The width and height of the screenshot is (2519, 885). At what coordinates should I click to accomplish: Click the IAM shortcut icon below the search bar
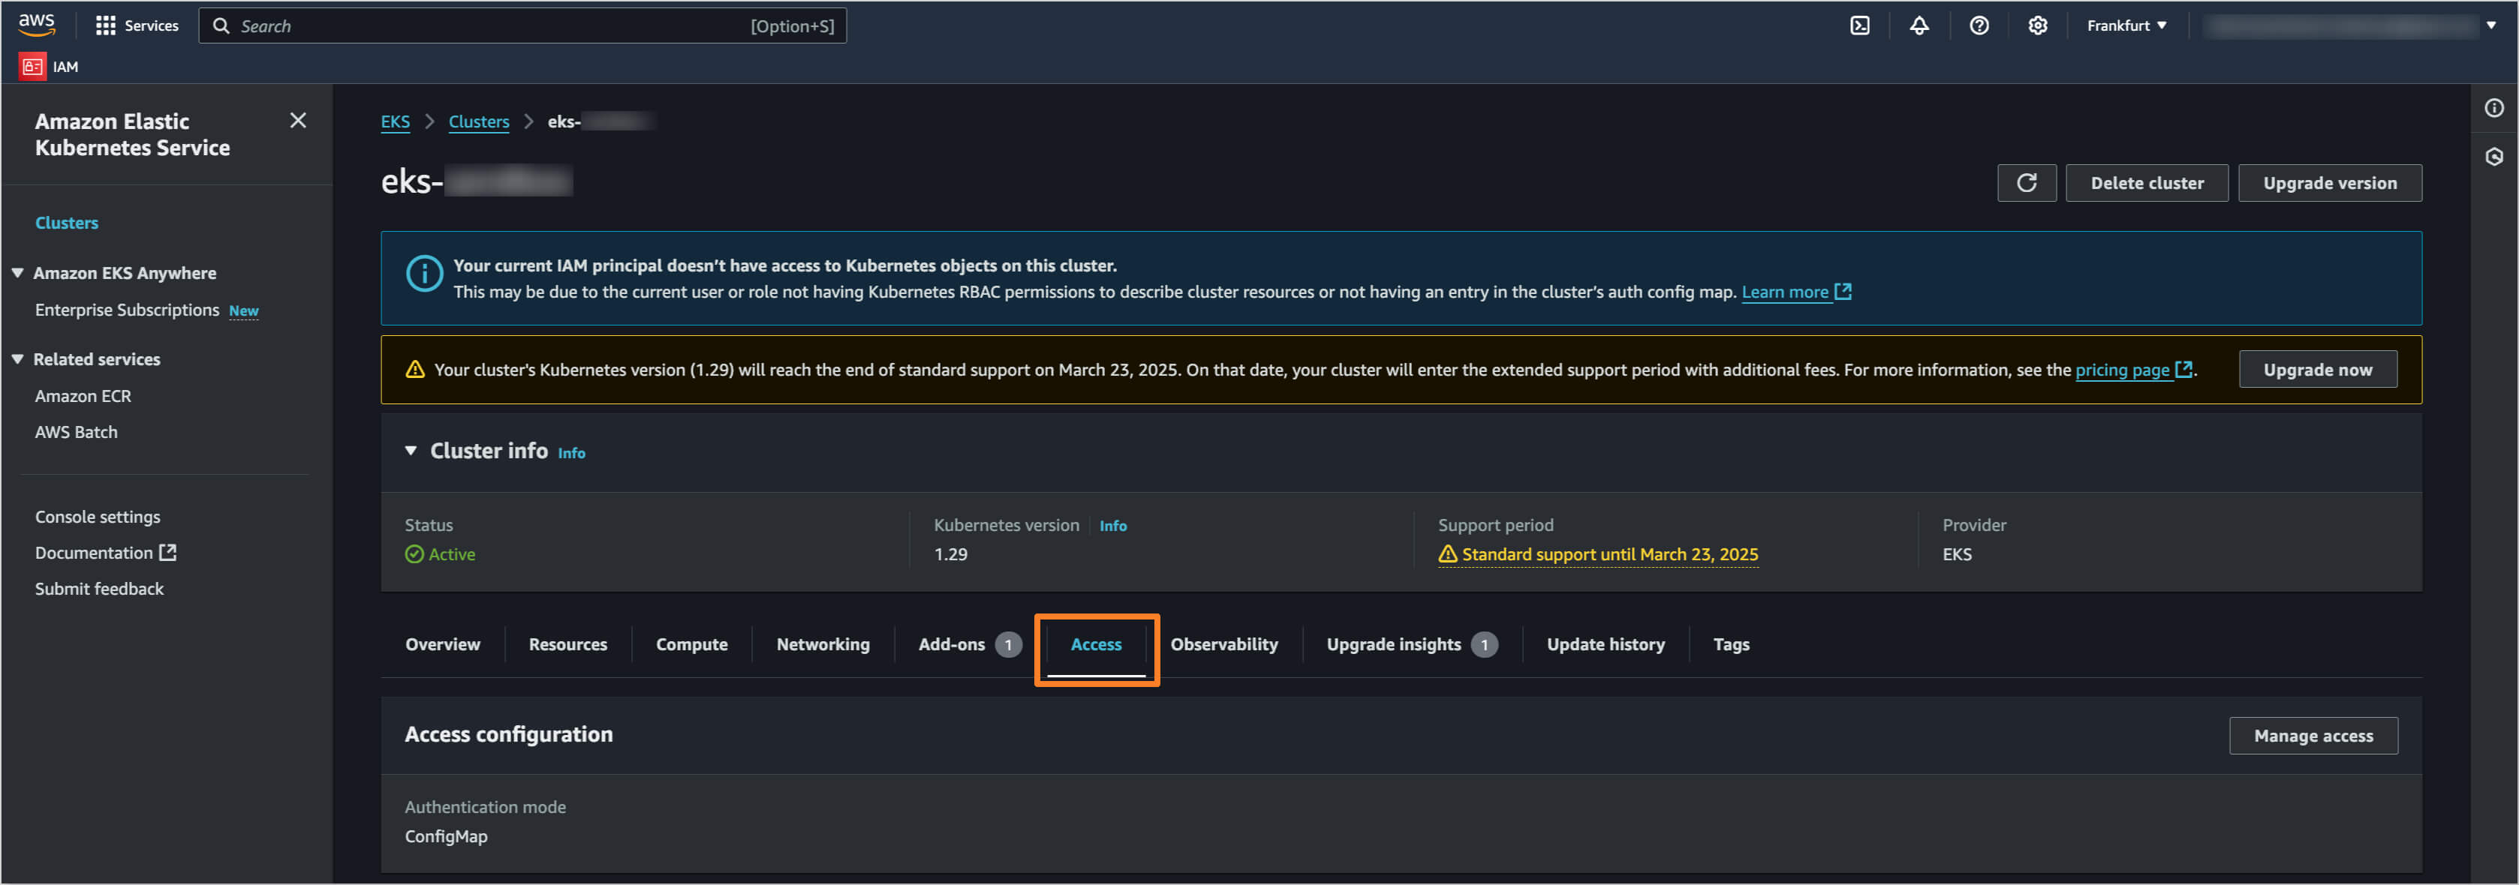(32, 65)
